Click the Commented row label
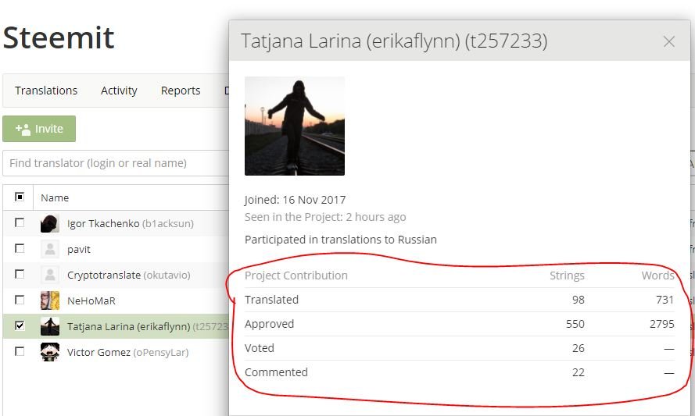The image size is (695, 416). [276, 372]
